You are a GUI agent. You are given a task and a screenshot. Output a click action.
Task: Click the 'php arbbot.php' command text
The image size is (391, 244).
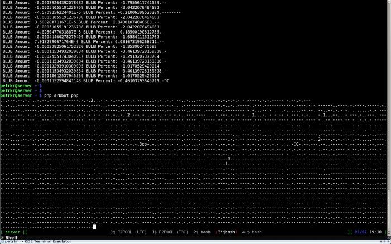(61, 95)
